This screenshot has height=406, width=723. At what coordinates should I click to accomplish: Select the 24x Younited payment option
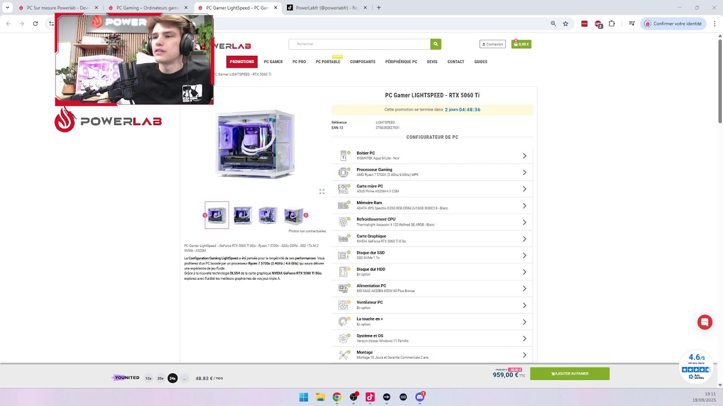tap(172, 378)
